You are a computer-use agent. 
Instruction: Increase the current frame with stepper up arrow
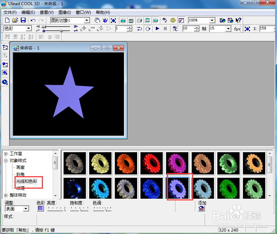click(129, 27)
